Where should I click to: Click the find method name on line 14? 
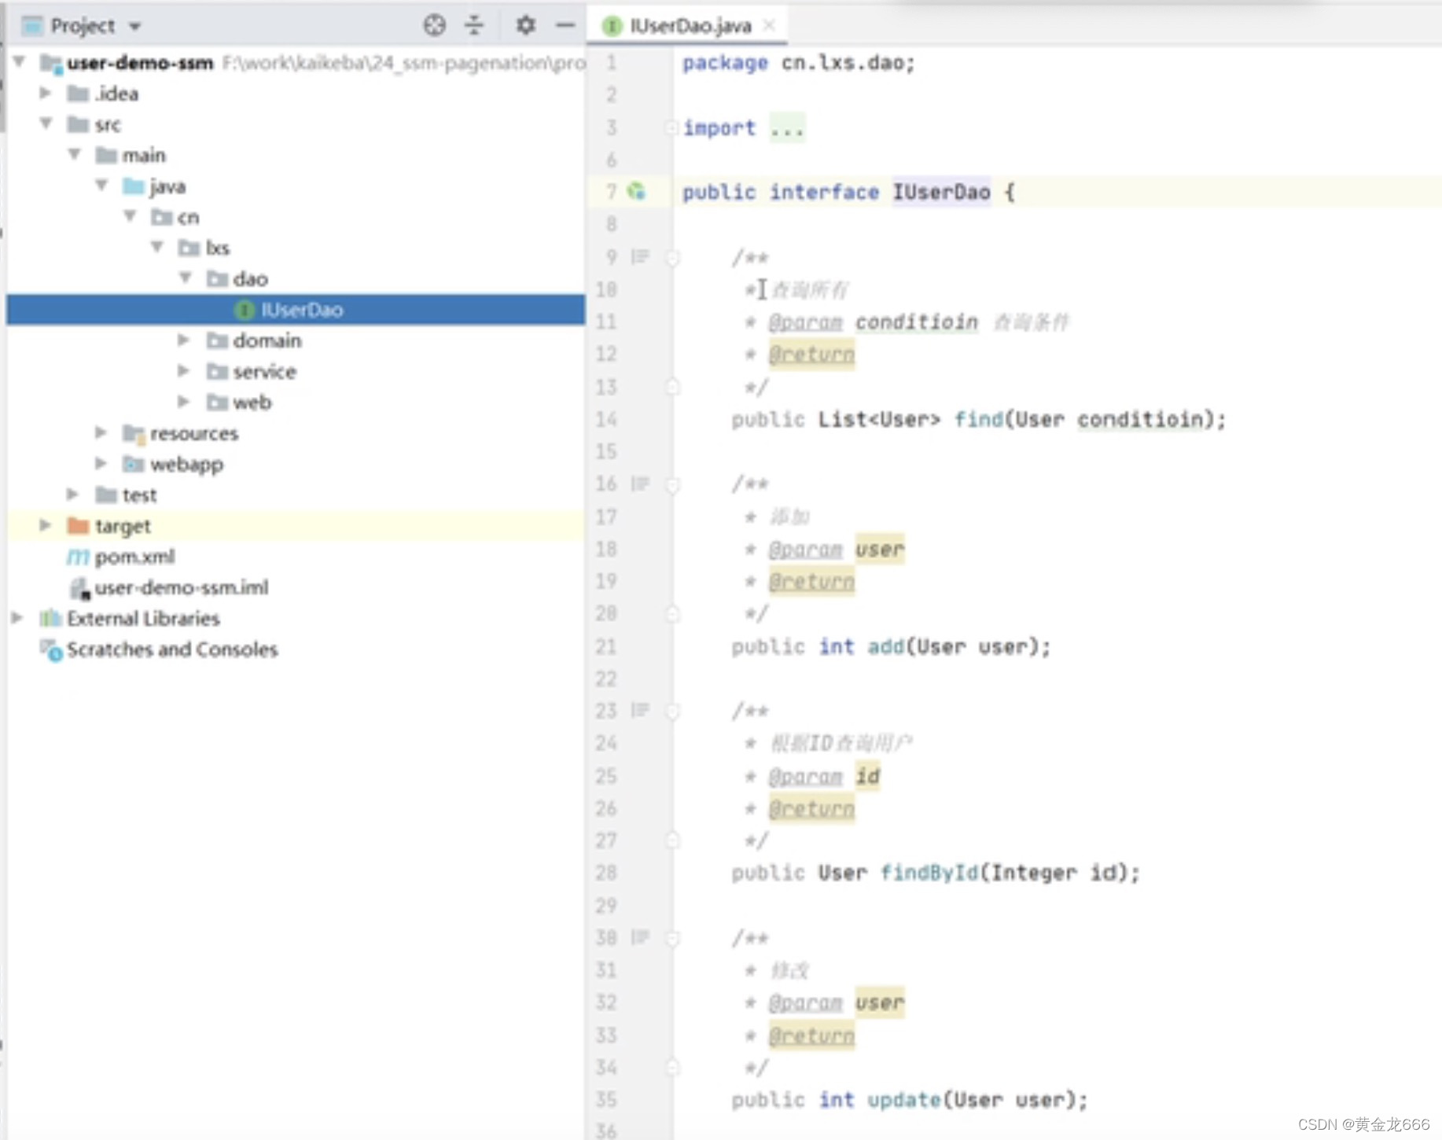click(978, 419)
